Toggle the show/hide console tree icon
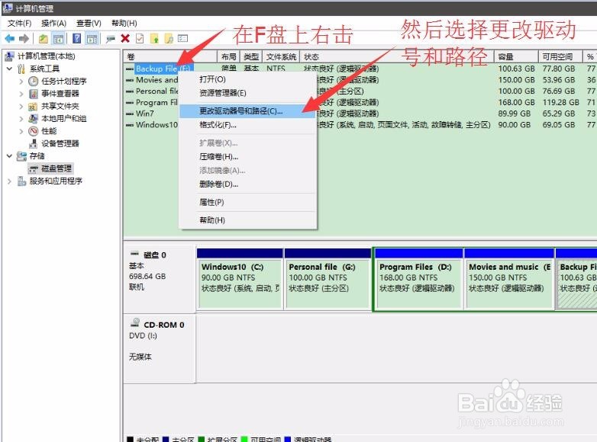 58,38
